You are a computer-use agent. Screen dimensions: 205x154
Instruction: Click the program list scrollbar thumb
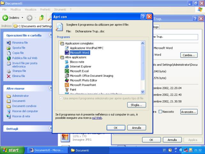pos(143,63)
